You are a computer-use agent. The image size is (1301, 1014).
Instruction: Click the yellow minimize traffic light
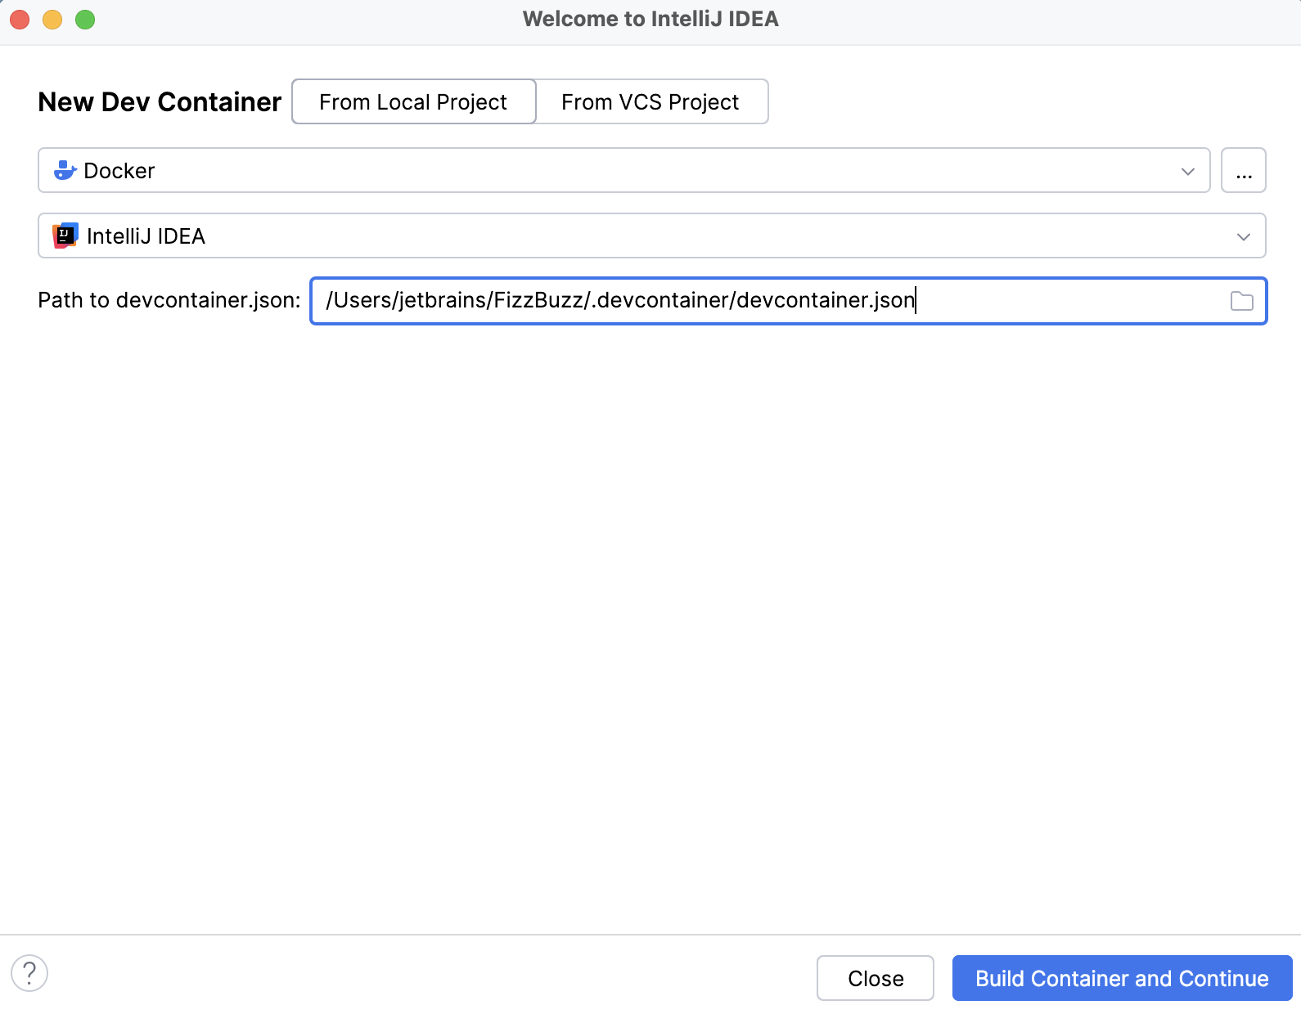coord(51,18)
